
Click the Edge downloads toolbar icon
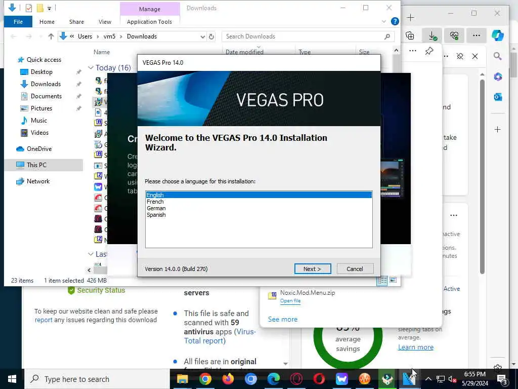432,35
